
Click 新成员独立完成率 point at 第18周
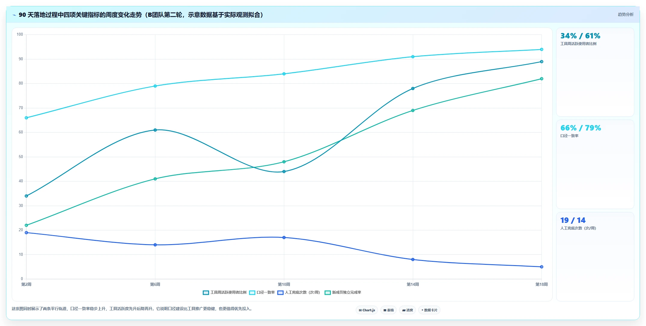(541, 79)
